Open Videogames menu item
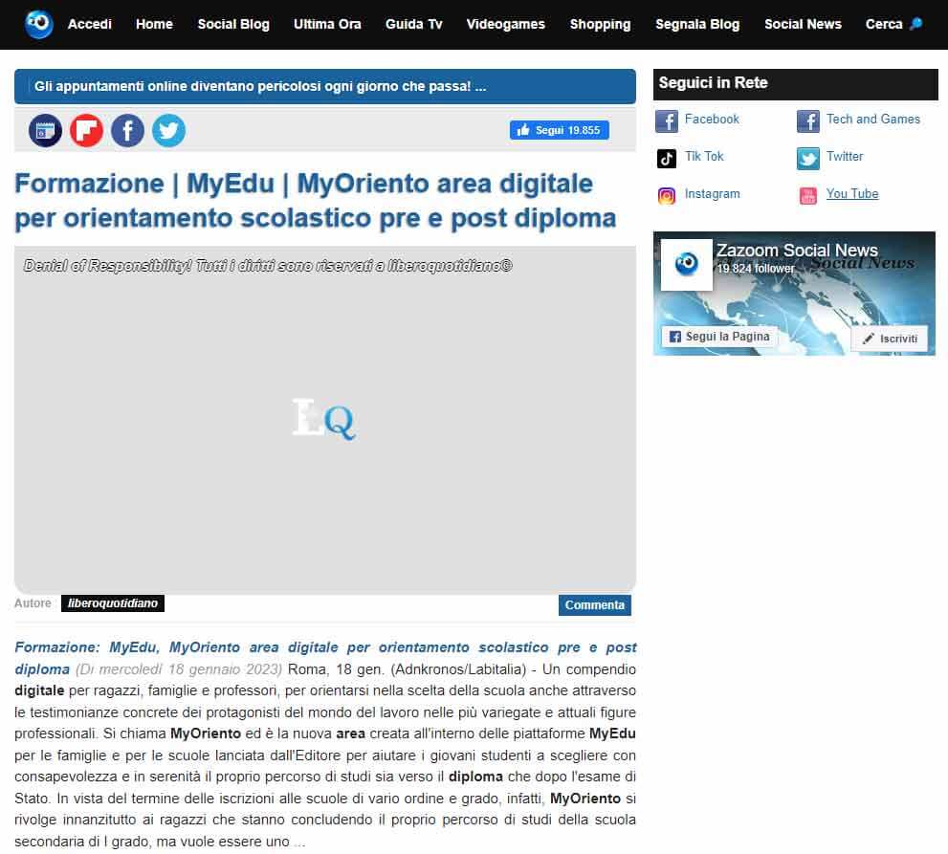 point(505,24)
